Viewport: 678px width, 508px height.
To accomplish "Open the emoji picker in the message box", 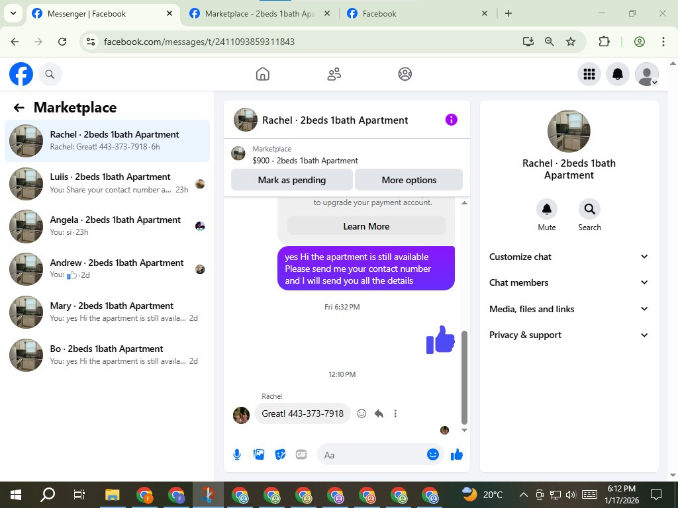I will point(433,454).
